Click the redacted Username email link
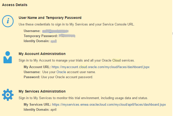 point(55,31)
